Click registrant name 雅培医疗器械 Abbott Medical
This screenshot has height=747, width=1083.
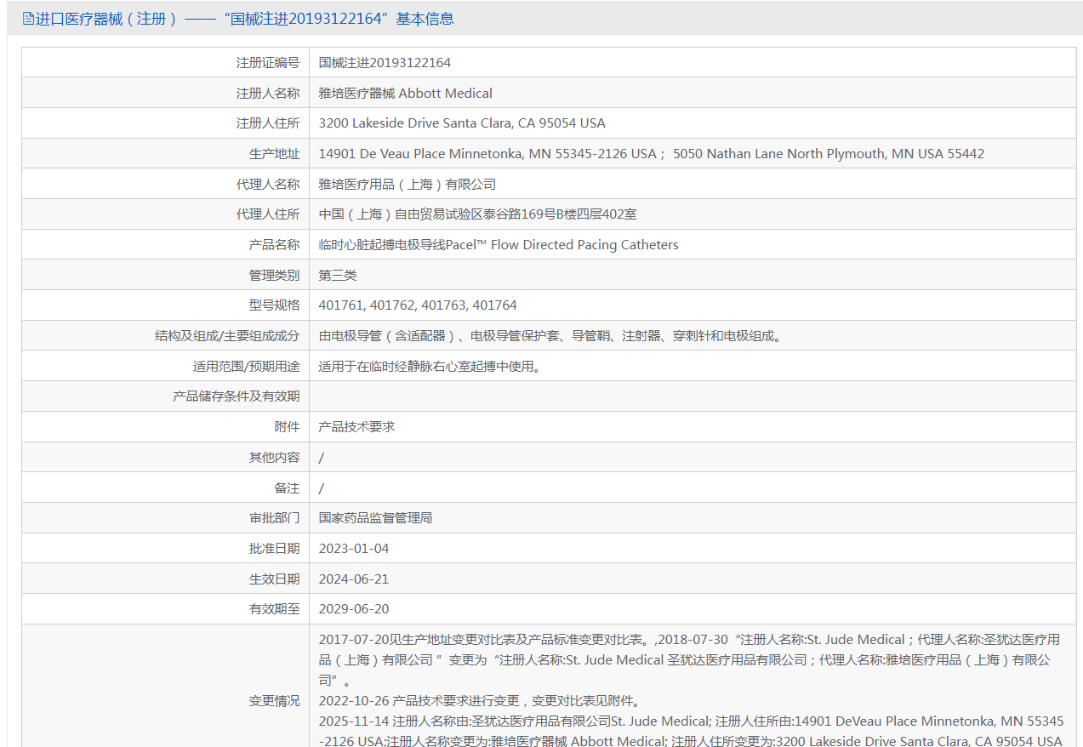pos(406,93)
